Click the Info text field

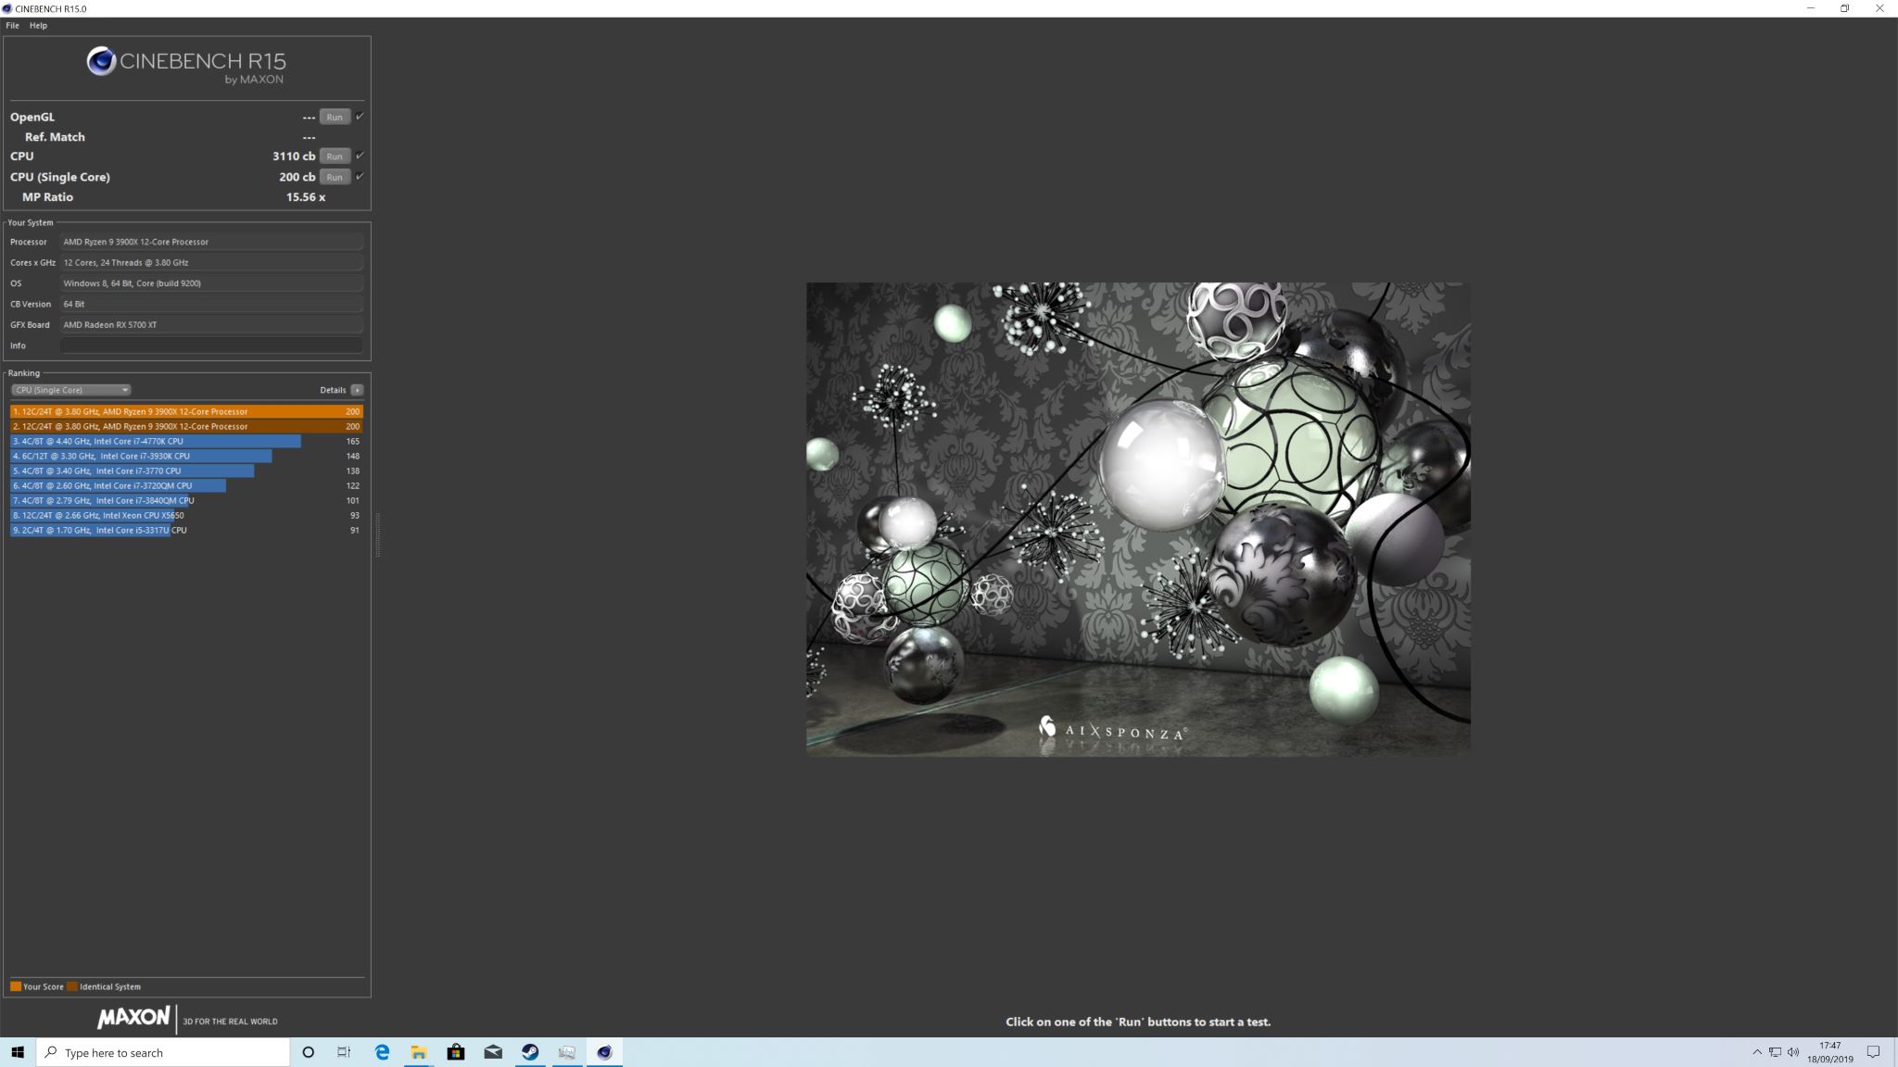(211, 345)
